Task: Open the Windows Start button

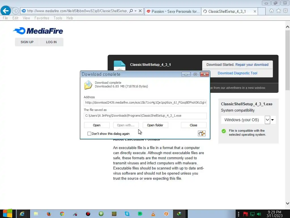Action: coord(7,213)
